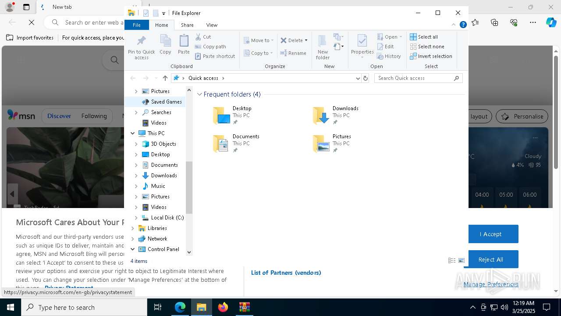Open address bar history dropdown
Viewport: 561px width, 316px height.
tap(358, 78)
